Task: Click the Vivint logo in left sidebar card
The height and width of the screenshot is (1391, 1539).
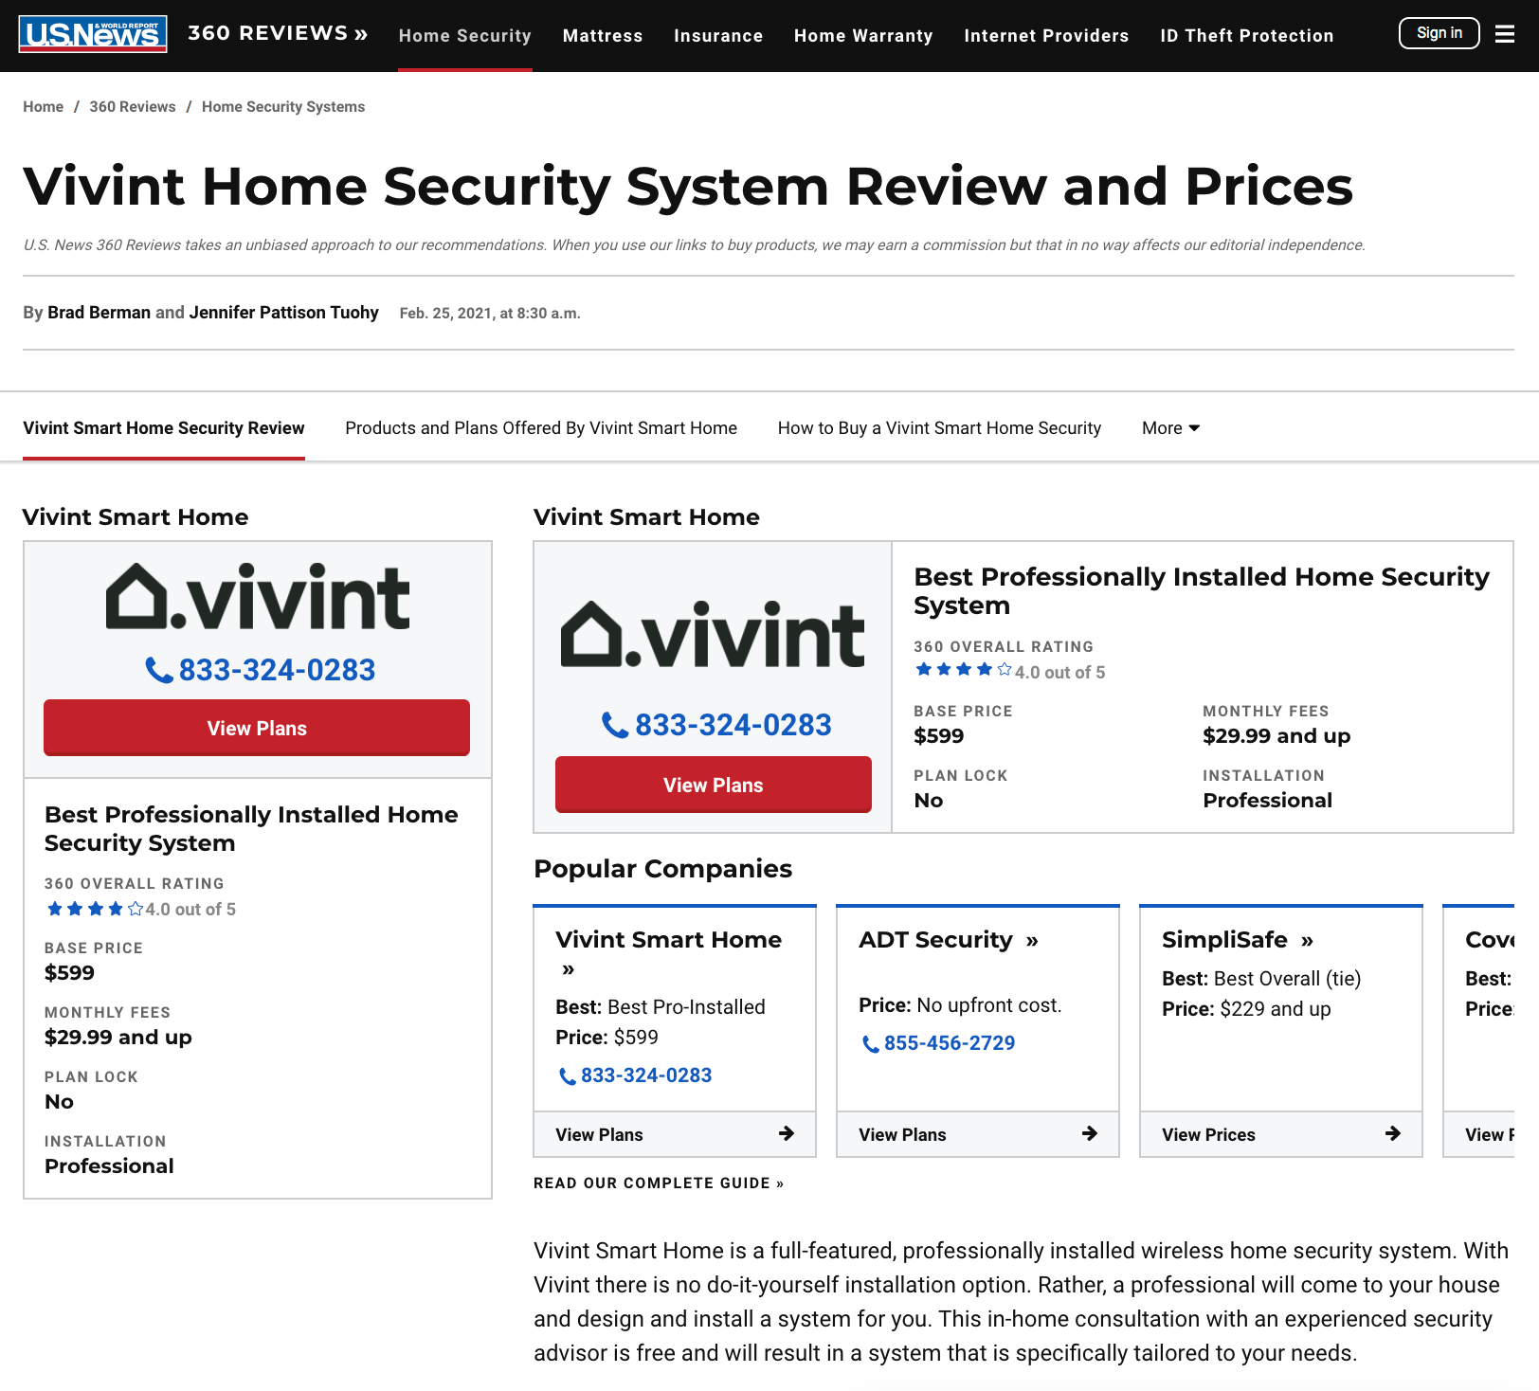Action: [258, 597]
